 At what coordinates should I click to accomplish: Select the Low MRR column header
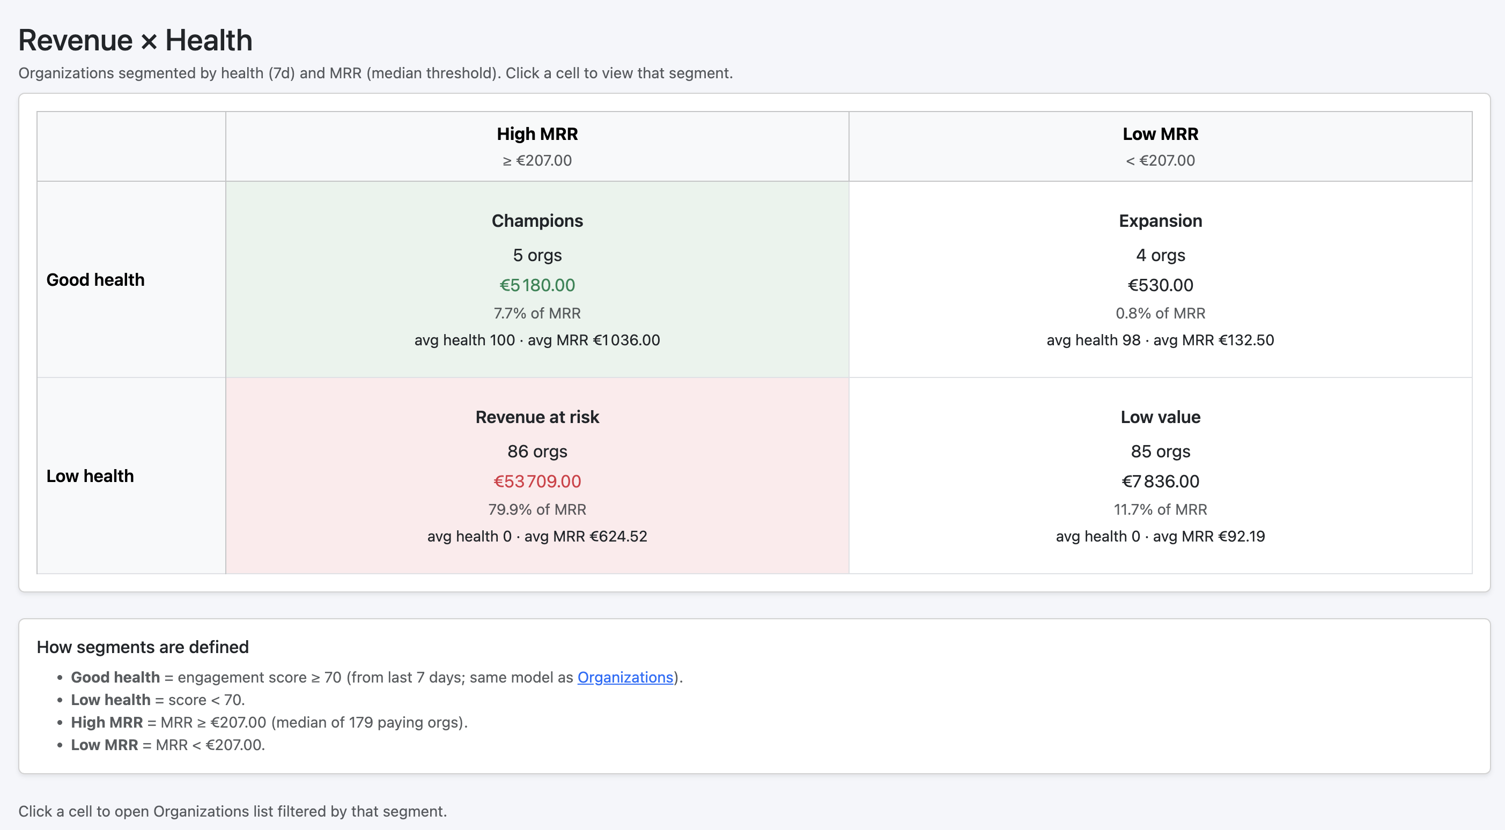(x=1160, y=134)
